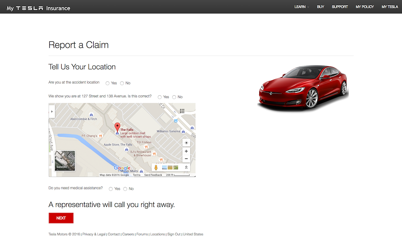Viewport: 402px width, 245px height.
Task: Select Yes for location is correct
Action: pos(160,97)
